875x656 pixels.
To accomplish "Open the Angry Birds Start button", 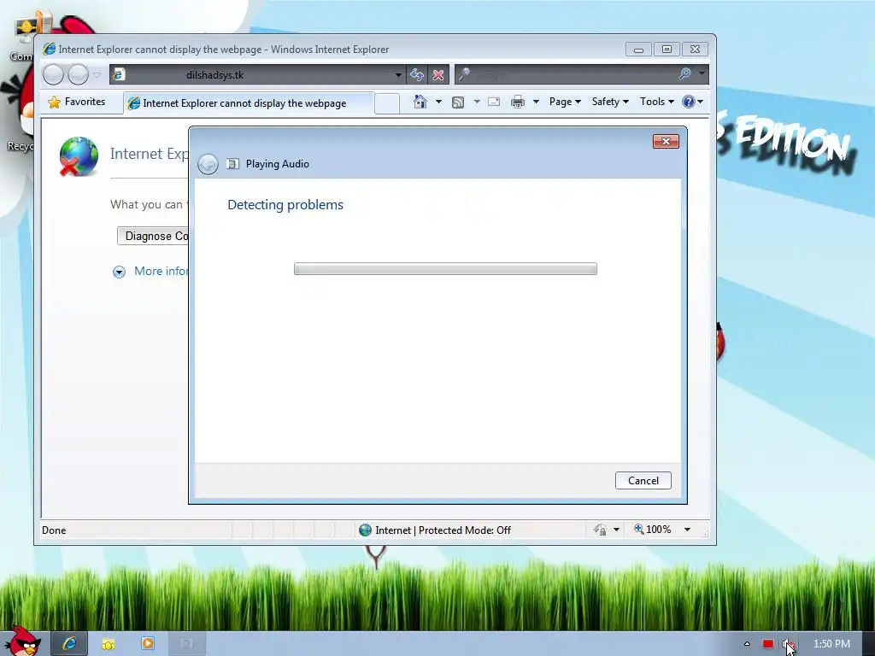I will pos(22,641).
